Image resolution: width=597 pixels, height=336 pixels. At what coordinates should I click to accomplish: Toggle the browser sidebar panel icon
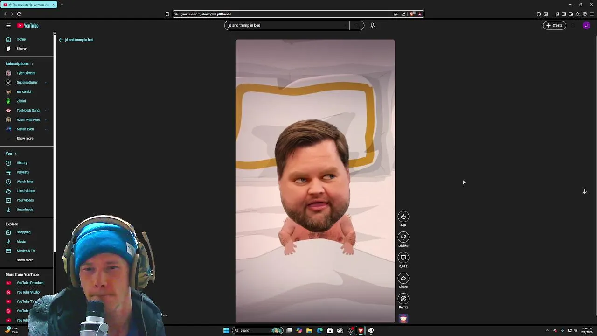[564, 14]
